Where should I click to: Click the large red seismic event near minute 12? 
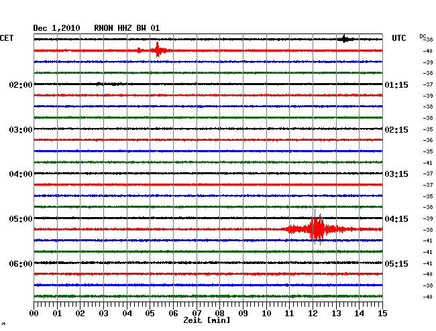click(317, 228)
